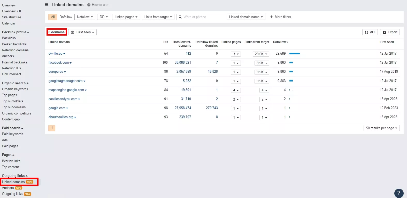The height and width of the screenshot is (198, 407).
Task: Collapse the Pages section
Action: coord(8,155)
